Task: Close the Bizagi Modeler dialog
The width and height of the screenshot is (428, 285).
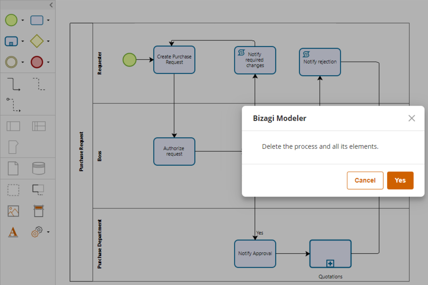Action: 412,118
